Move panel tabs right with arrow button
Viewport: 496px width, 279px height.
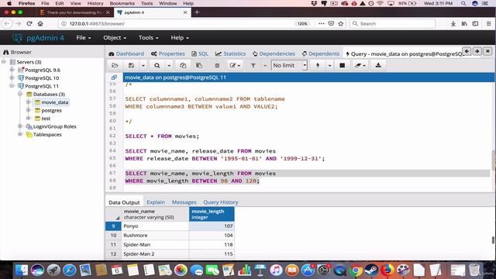[477, 51]
